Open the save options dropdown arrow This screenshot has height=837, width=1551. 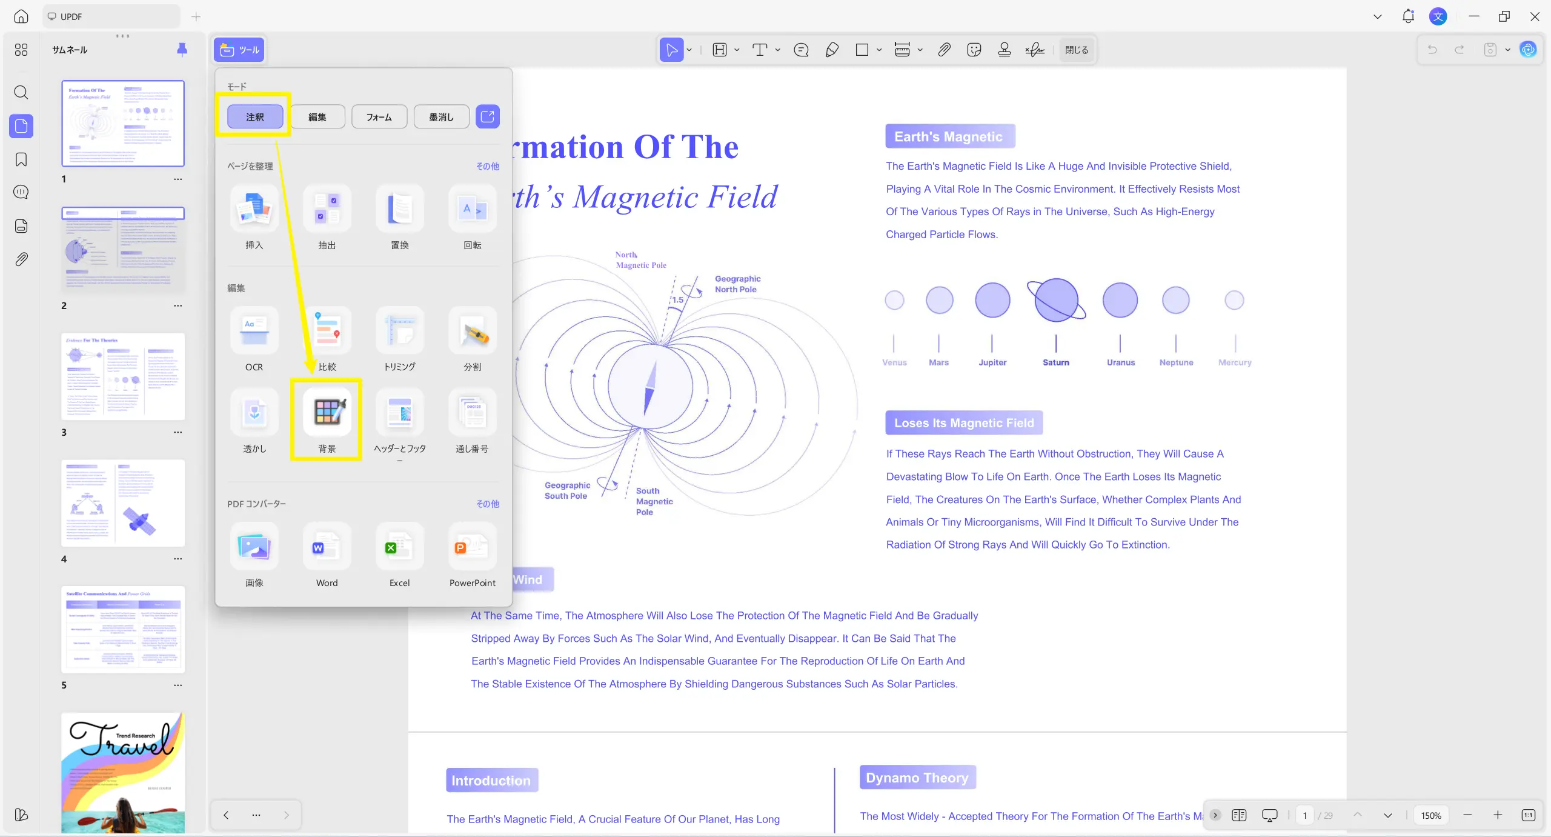click(1507, 50)
